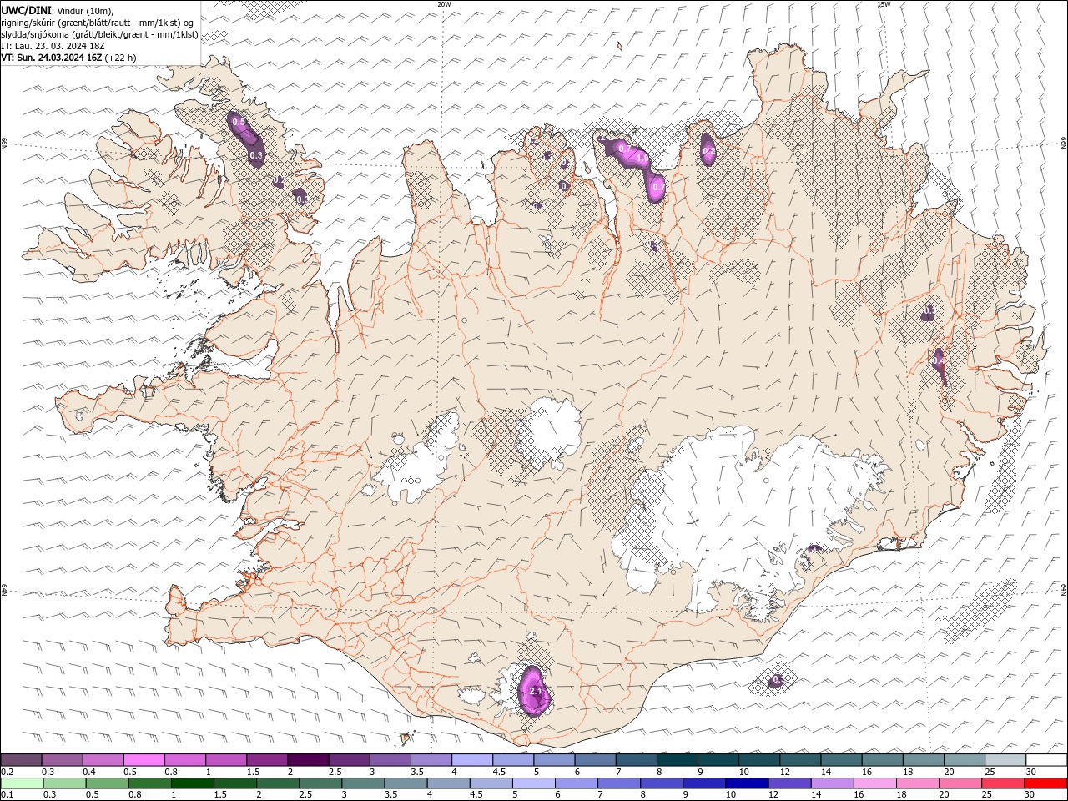Click the bright pink snow swatch at 0.5

point(144,760)
